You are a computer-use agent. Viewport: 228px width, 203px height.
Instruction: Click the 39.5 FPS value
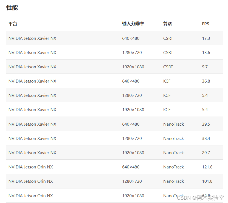(206, 124)
